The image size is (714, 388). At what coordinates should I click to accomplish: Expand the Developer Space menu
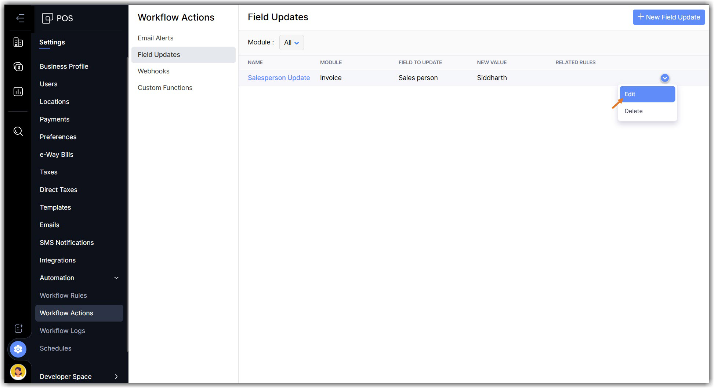[x=116, y=377]
